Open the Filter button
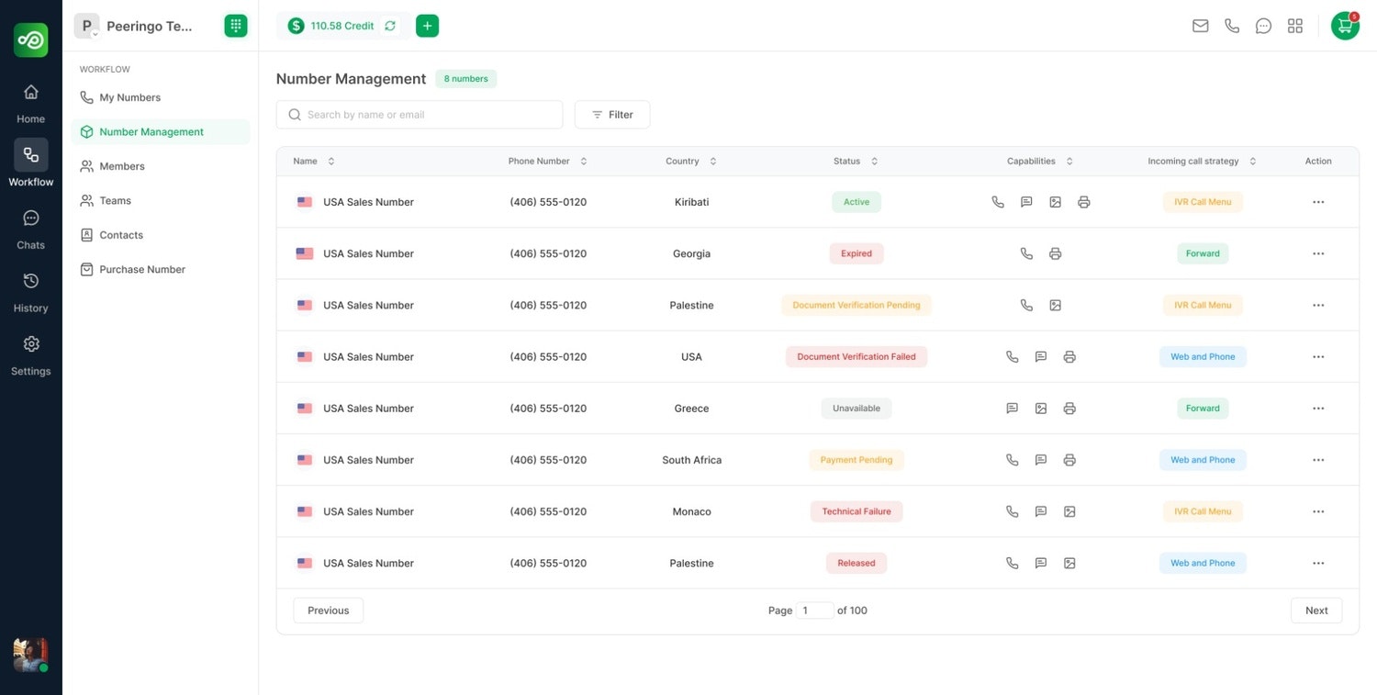 (612, 115)
